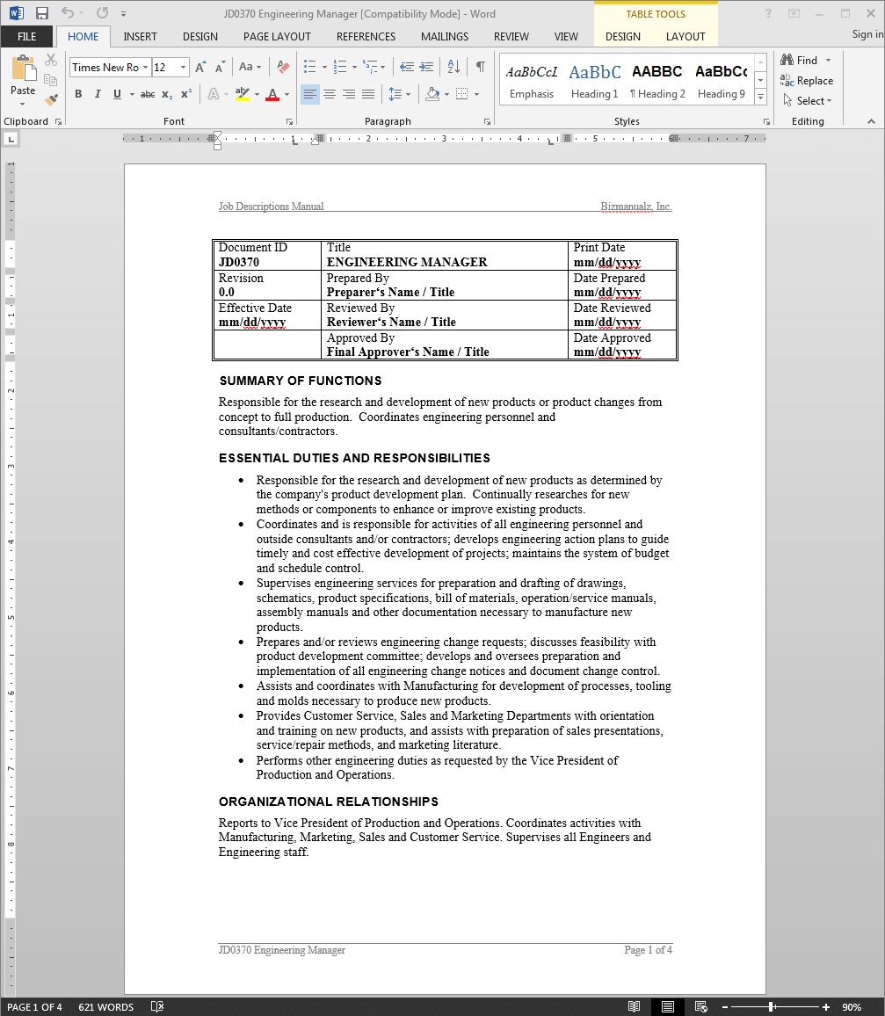
Task: Click the 90% zoom level
Action: point(852,1007)
